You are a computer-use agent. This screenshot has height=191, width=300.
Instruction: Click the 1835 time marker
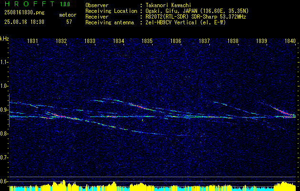pos(147,41)
